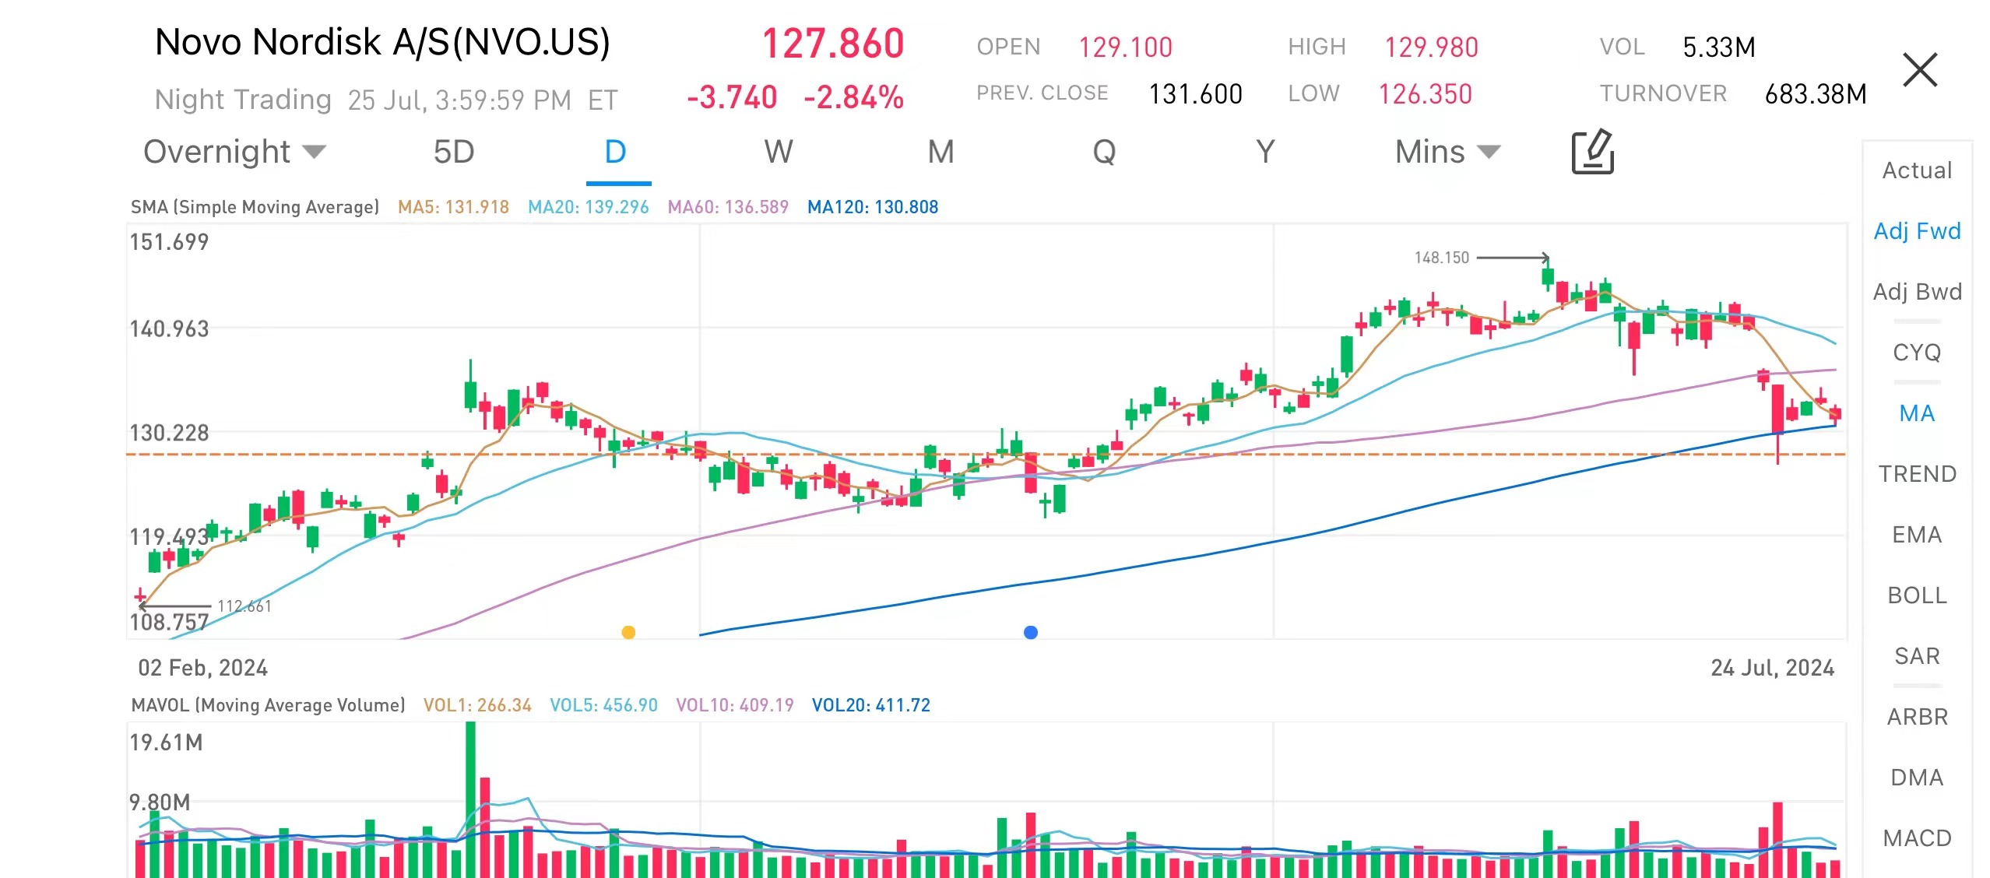Click the 140.963 price axis label

[169, 329]
